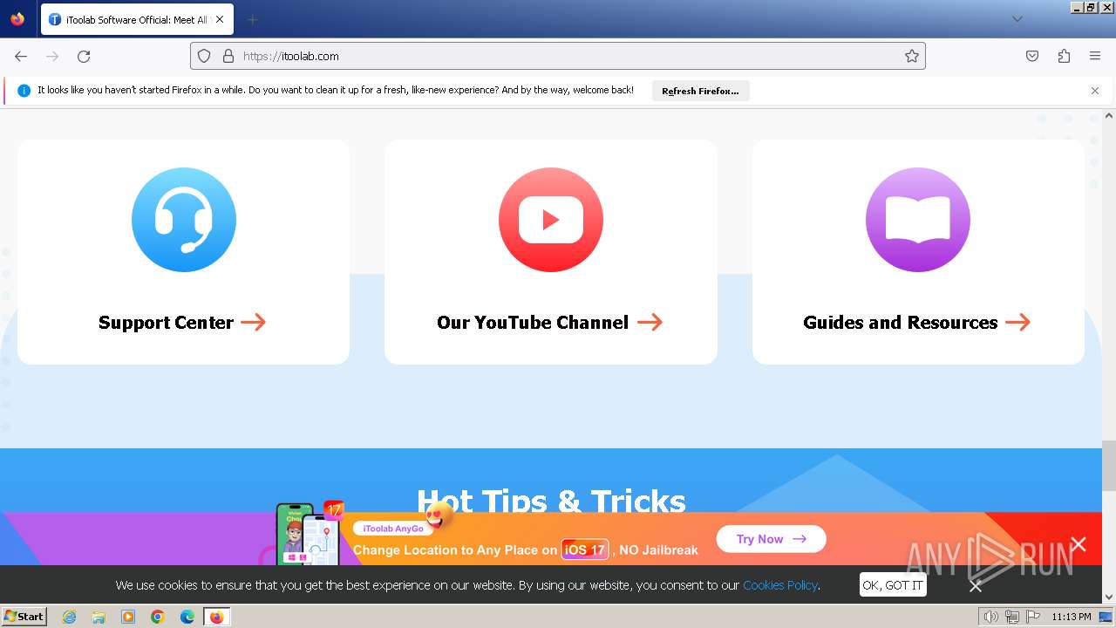Viewport: 1116px width, 628px height.
Task: Launch Internet Explorer from the taskbar
Action: 69,617
